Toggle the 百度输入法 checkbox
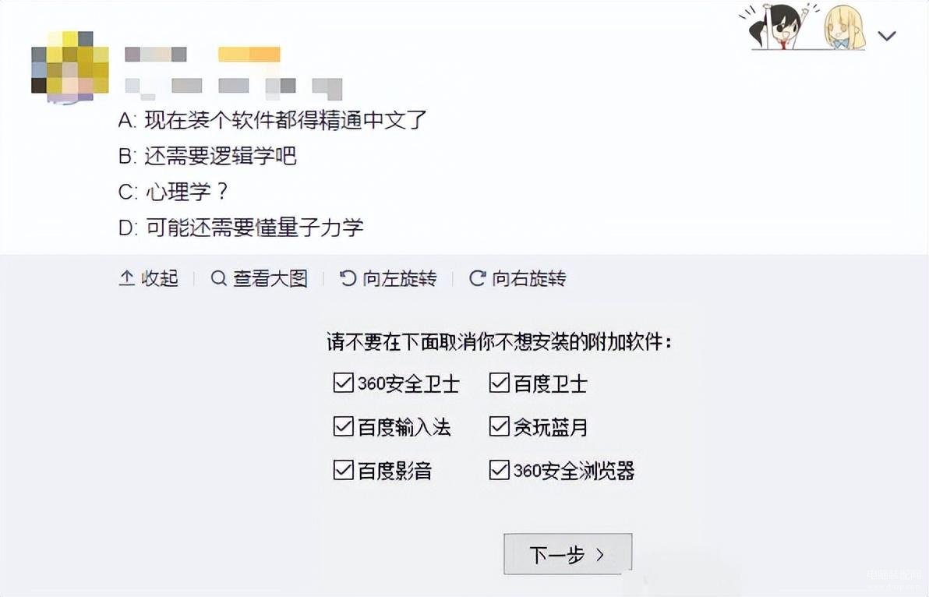This screenshot has height=597, width=929. [x=344, y=426]
